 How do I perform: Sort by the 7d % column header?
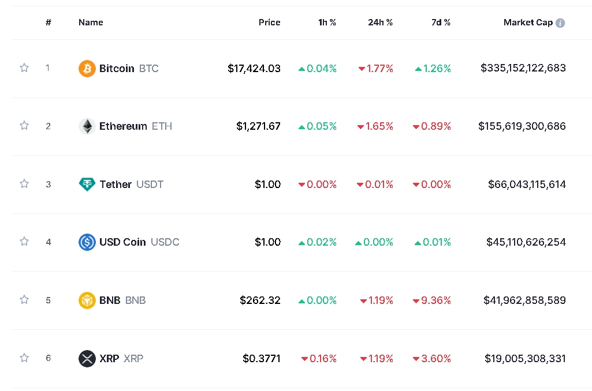441,22
